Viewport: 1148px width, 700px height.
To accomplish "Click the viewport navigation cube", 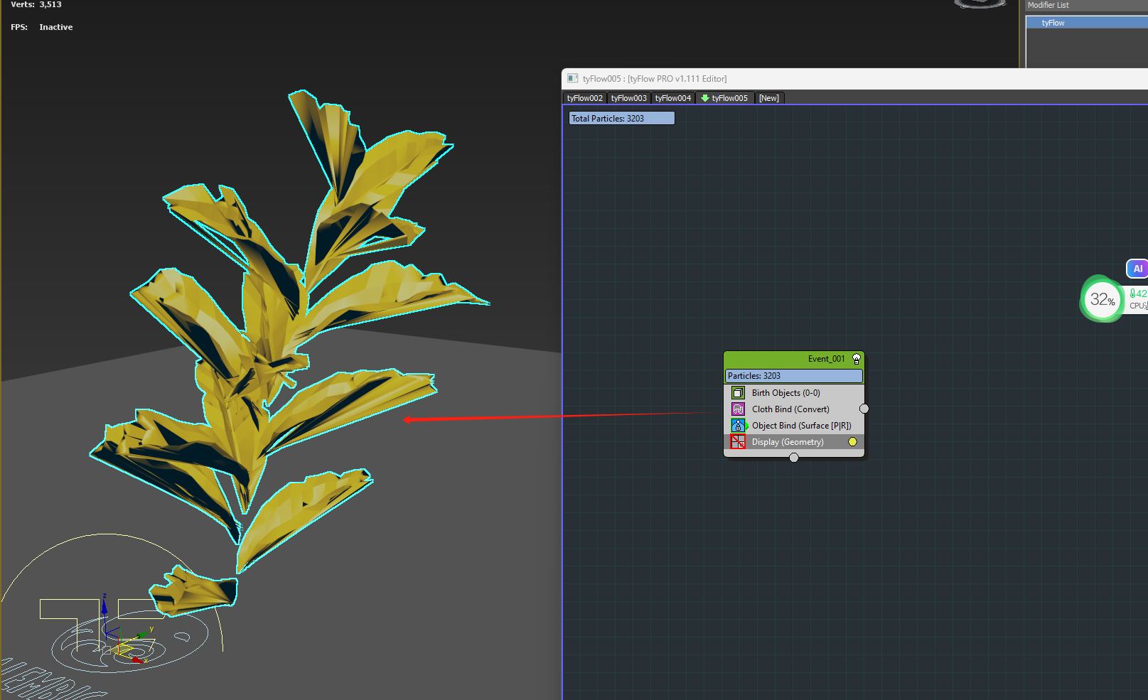I will 981,4.
